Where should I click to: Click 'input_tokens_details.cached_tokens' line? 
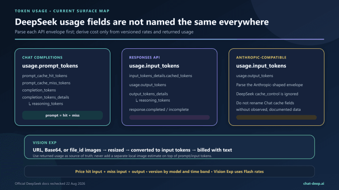tap(160, 76)
